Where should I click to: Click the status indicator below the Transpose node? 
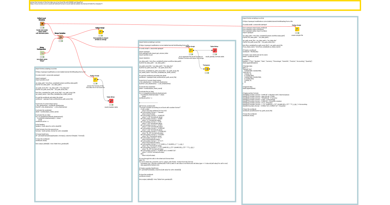click(x=206, y=74)
